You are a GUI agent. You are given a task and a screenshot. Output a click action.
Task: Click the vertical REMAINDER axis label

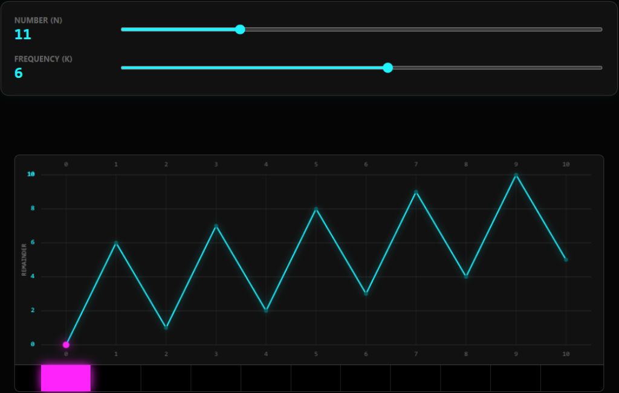point(24,260)
